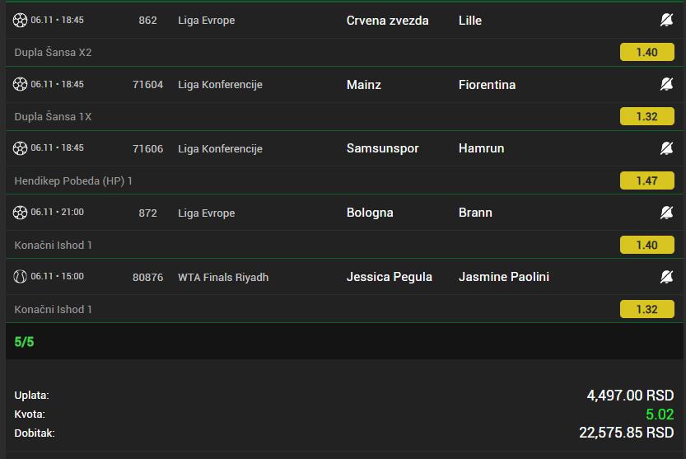Click the football icon on Mainz row
686x459 pixels.
coord(21,84)
